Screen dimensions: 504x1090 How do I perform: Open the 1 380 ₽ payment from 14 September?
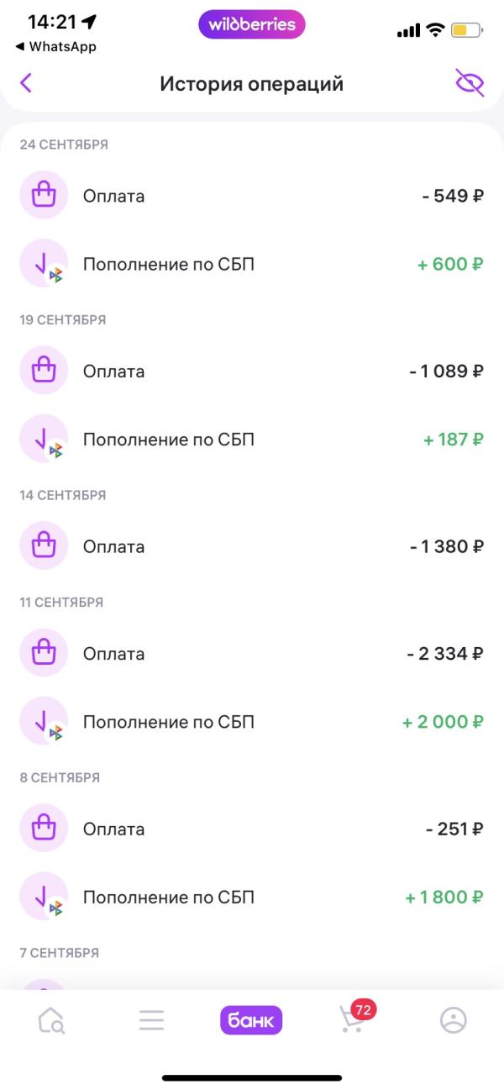pos(252,546)
